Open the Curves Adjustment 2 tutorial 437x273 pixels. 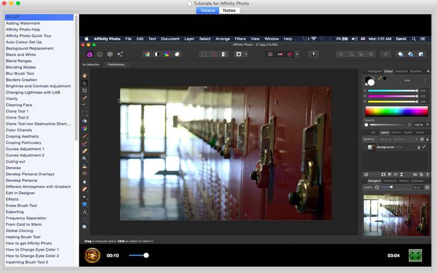(25, 155)
